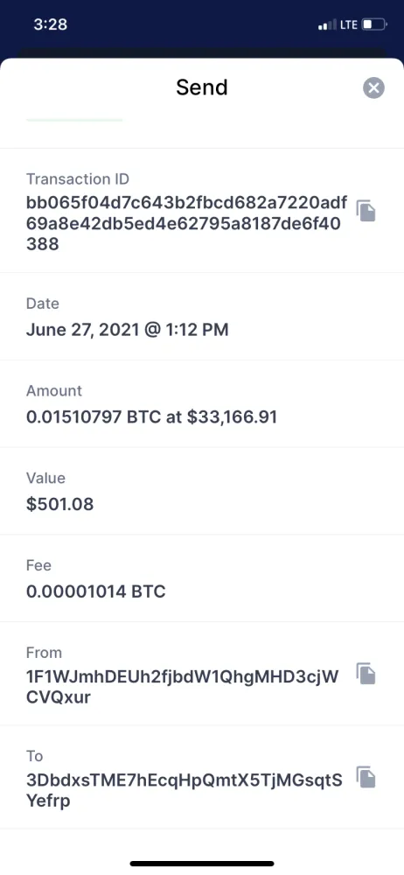Copy the Transaction ID to clipboard

coord(366,210)
